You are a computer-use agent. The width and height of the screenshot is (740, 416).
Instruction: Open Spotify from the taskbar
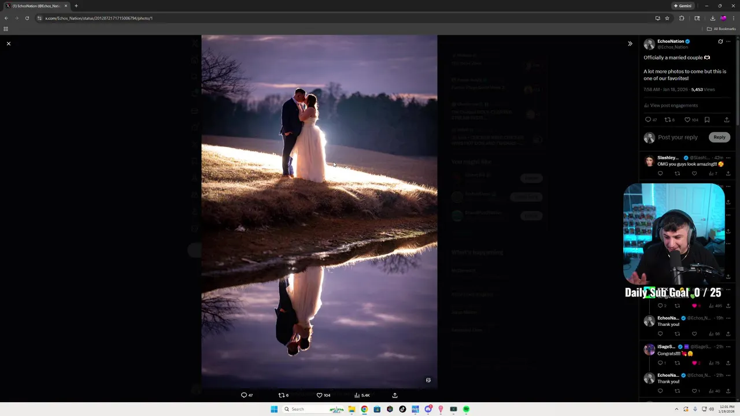click(x=466, y=409)
